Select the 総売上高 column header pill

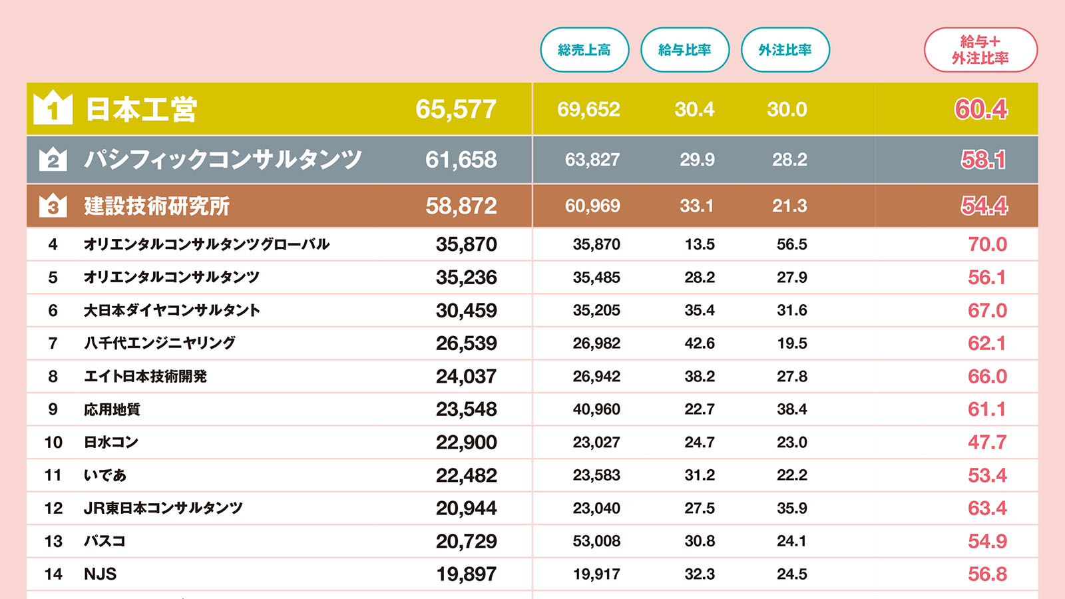pos(584,50)
